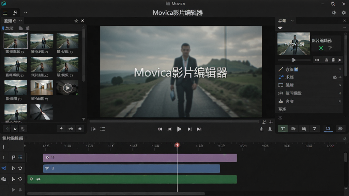This screenshot has height=196, width=349.
Task: Select the Text tool T in the right panel
Action: click(283, 129)
